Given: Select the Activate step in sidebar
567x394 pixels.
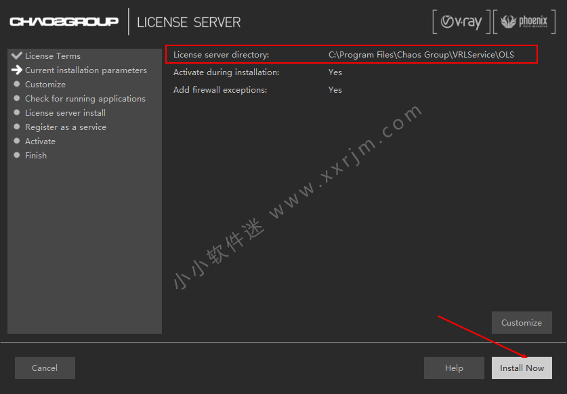Looking at the screenshot, I should (x=40, y=141).
